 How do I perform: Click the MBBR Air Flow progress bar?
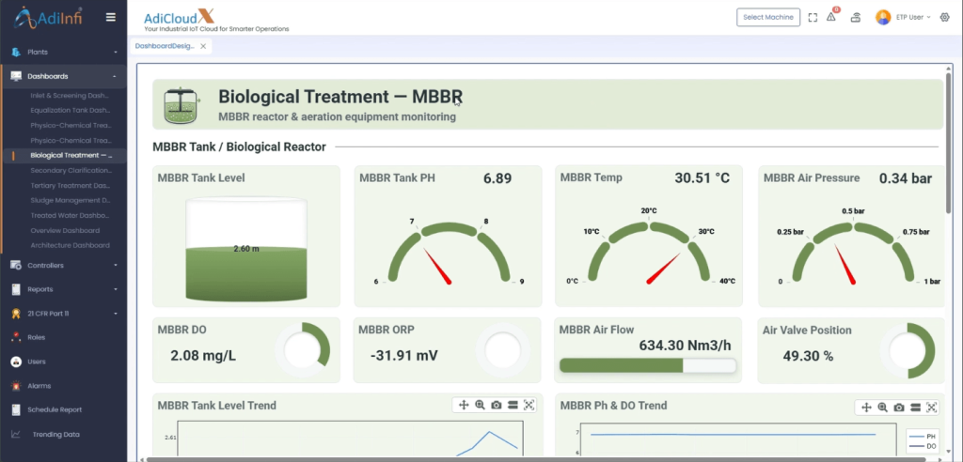point(648,365)
